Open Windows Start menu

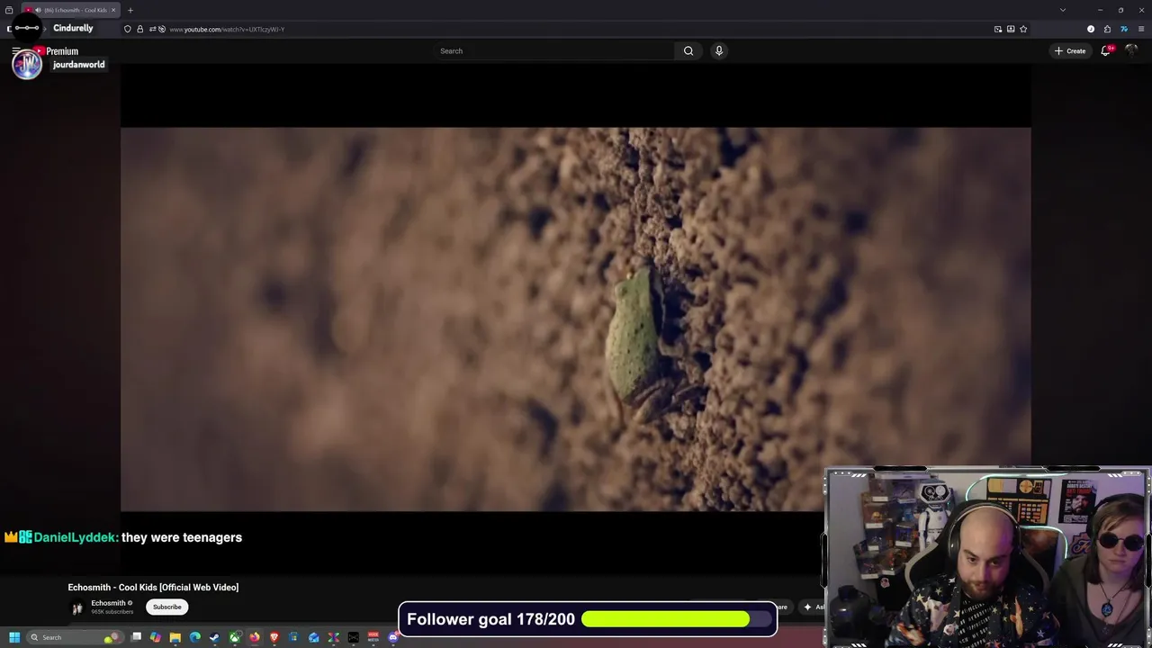pos(14,637)
